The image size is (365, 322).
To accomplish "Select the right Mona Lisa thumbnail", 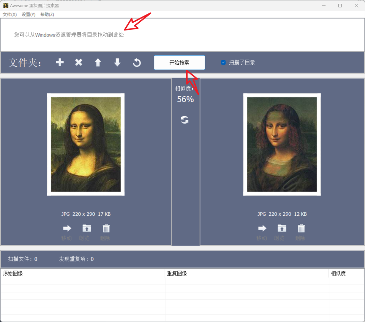I will [282, 144].
